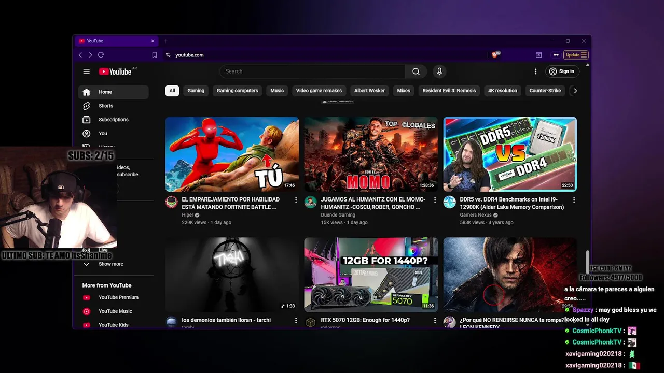Click the YouTube search field

pyautogui.click(x=312, y=71)
